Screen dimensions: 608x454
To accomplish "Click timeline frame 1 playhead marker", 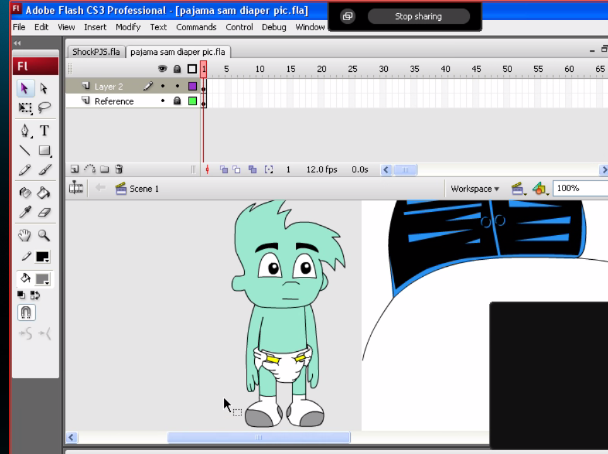I will 204,69.
